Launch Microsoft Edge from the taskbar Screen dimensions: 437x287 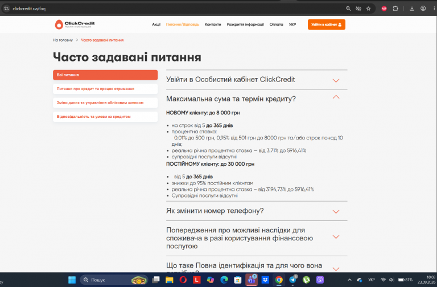coord(224,280)
